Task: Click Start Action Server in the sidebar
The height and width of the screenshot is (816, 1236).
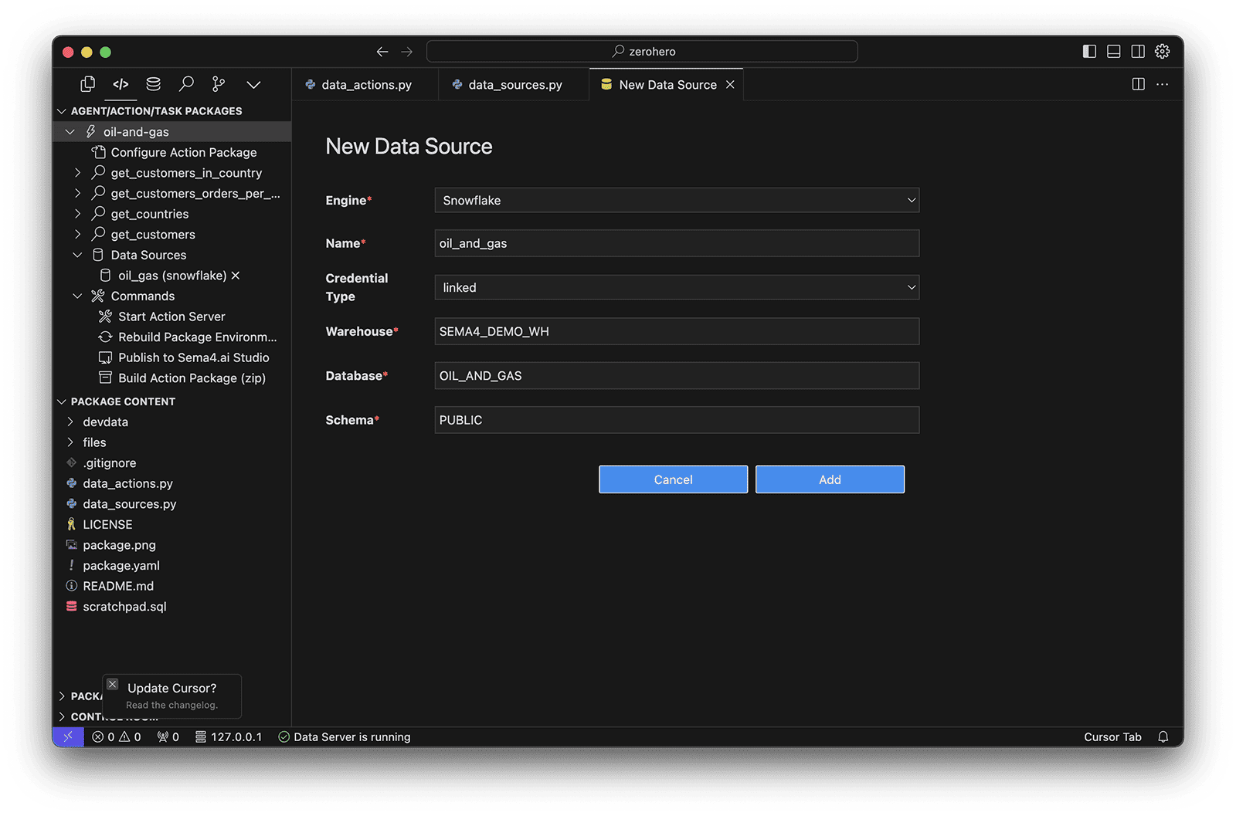Action: click(x=171, y=316)
